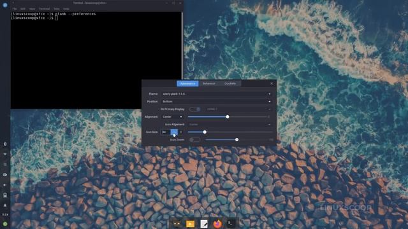Click the green session button in the side panel
The image size is (408, 229).
click(5, 224)
